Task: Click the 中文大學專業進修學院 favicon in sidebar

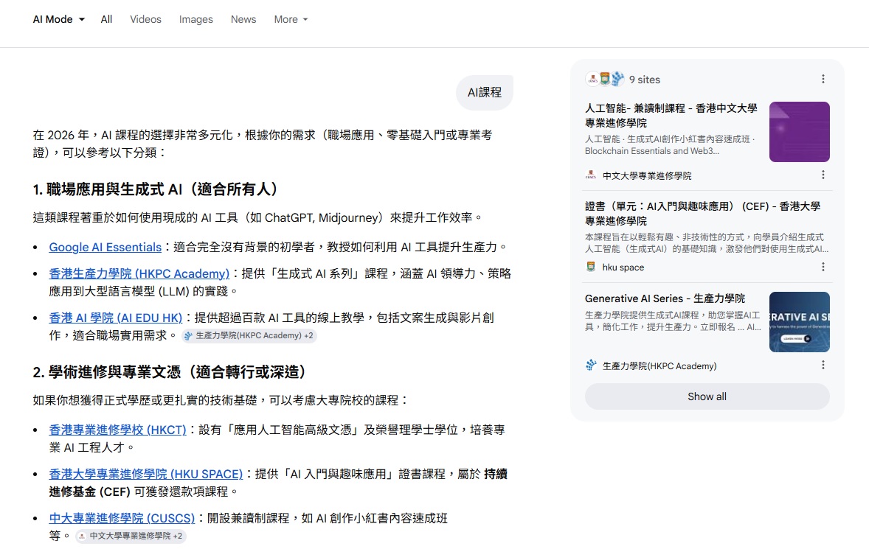Action: (591, 175)
